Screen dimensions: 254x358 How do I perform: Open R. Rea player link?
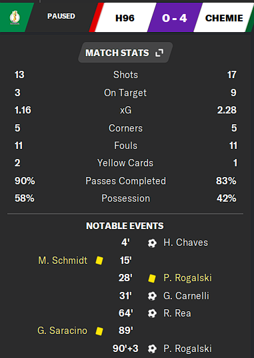pyautogui.click(x=177, y=313)
